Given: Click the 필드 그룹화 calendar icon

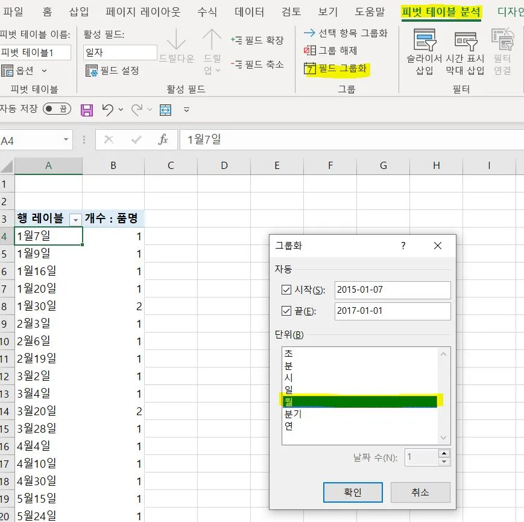Looking at the screenshot, I should [309, 69].
